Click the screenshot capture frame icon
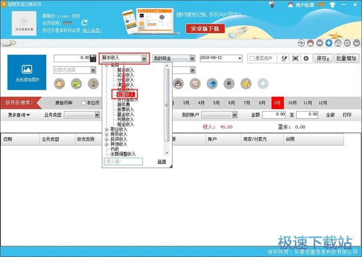 click(x=295, y=59)
